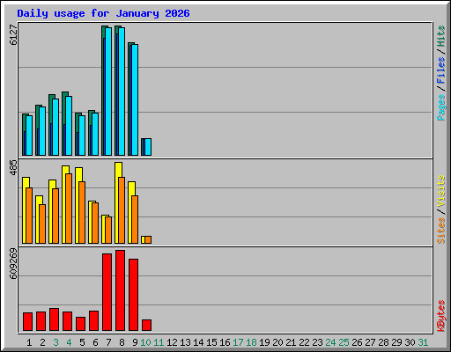451x352 pixels.
Task: Click the 'Visits' legend label
Action: click(x=440, y=191)
